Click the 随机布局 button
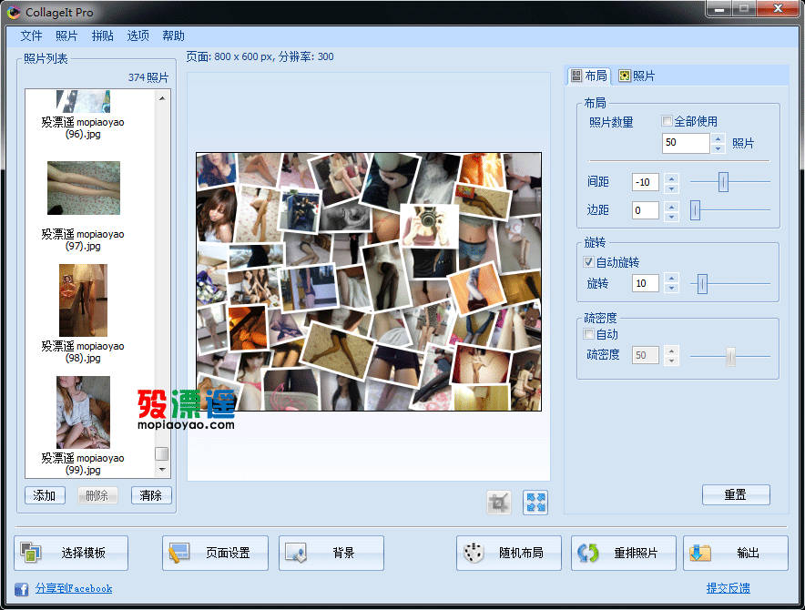The width and height of the screenshot is (805, 610). click(509, 553)
